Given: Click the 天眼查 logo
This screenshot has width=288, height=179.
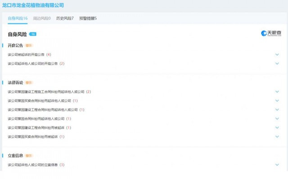Looking at the screenshot, I should pos(271,33).
